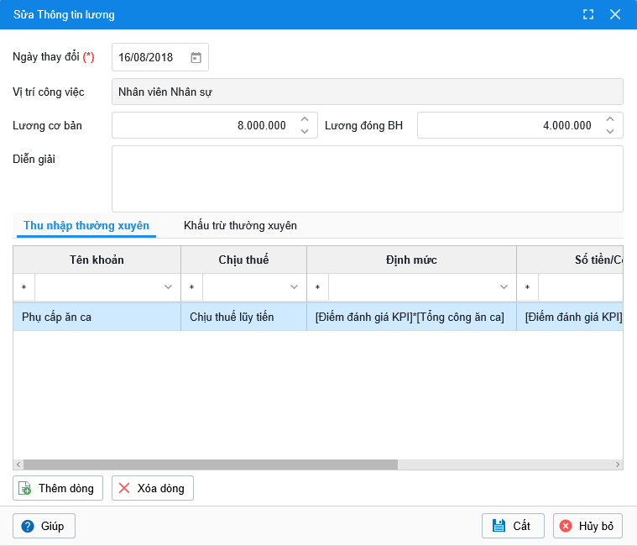The height and width of the screenshot is (546, 637).
Task: Open the calendar date picker icon
Action: tap(196, 58)
